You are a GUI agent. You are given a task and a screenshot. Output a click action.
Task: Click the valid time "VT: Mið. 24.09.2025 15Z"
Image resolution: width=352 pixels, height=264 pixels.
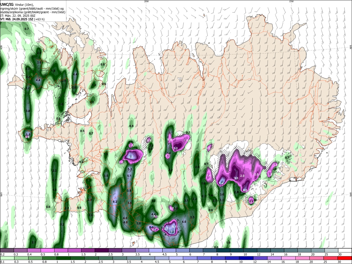pyautogui.click(x=17, y=20)
